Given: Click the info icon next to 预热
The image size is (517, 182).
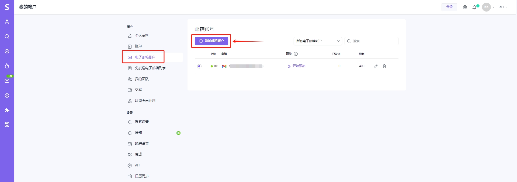Looking at the screenshot, I should click(296, 54).
